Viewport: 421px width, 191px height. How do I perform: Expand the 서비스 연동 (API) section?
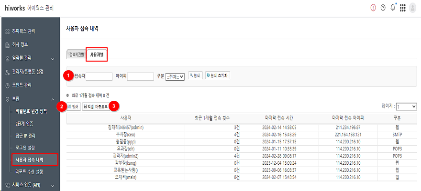point(30,185)
